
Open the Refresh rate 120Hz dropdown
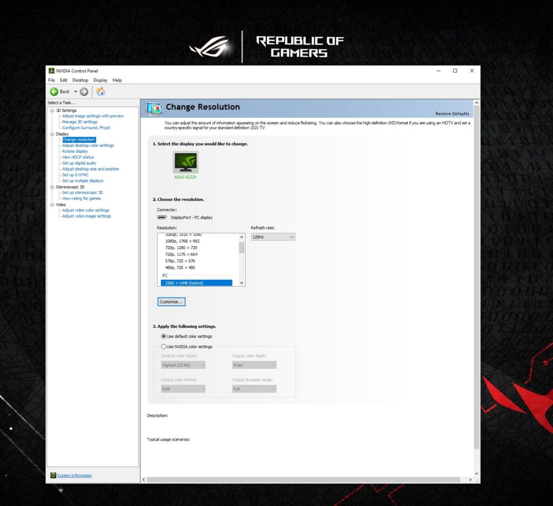click(x=273, y=237)
